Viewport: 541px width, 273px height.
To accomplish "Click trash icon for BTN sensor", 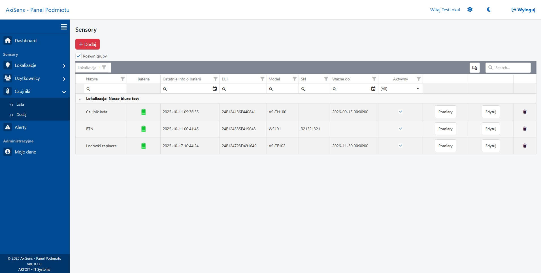I will coord(525,129).
